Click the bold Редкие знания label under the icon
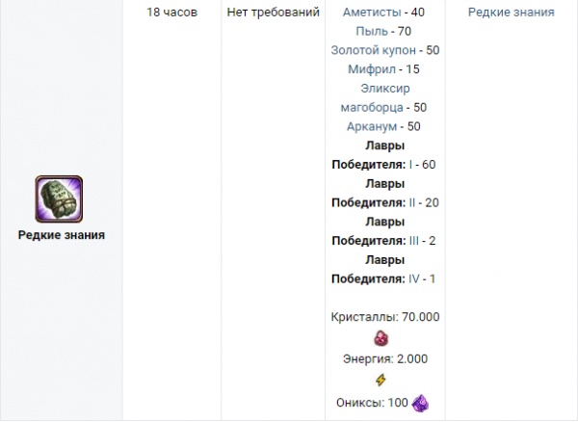The width and height of the screenshot is (578, 422). 61,234
